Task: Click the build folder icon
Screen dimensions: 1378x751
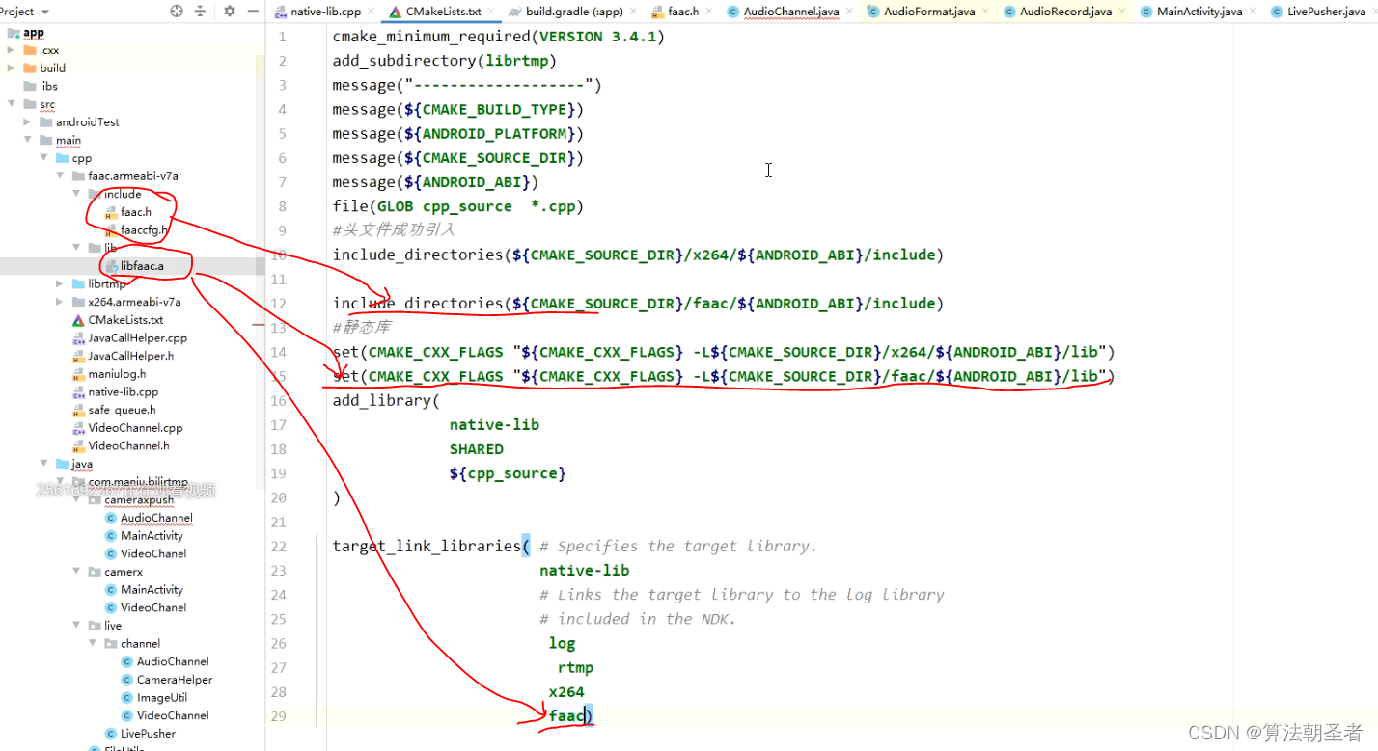Action: 30,67
